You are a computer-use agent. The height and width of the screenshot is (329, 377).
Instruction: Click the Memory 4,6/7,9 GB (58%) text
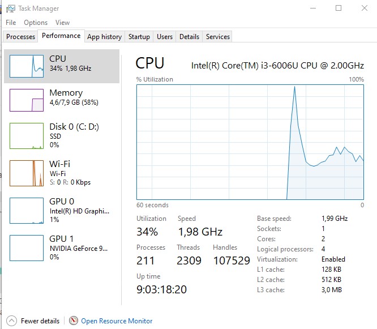click(74, 102)
